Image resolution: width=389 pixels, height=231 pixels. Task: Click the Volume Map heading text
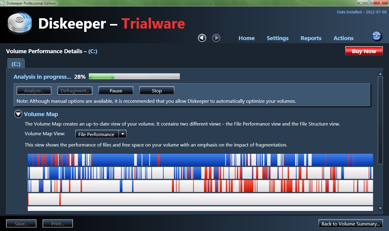[41, 114]
